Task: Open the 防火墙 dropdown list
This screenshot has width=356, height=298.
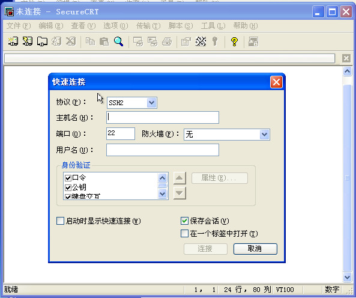Action: 264,135
